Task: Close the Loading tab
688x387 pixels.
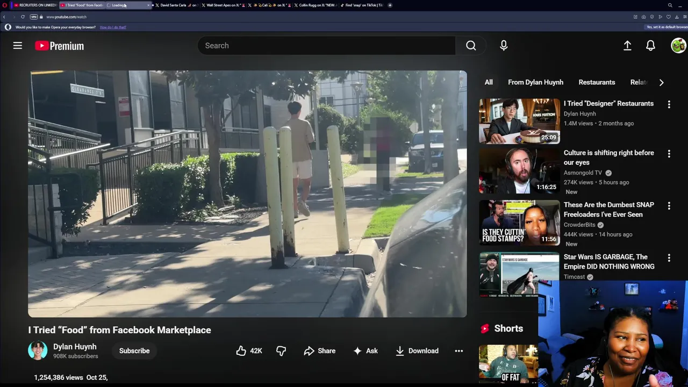Action: (148, 5)
